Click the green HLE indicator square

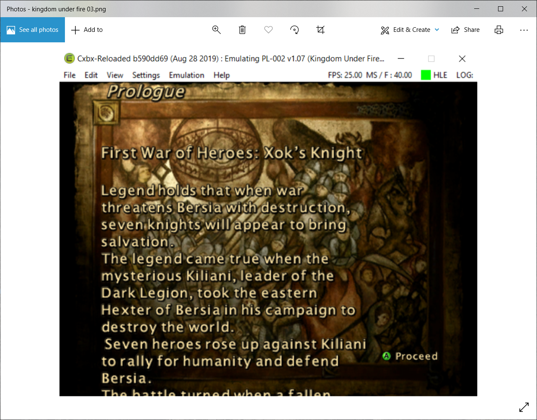(x=426, y=75)
